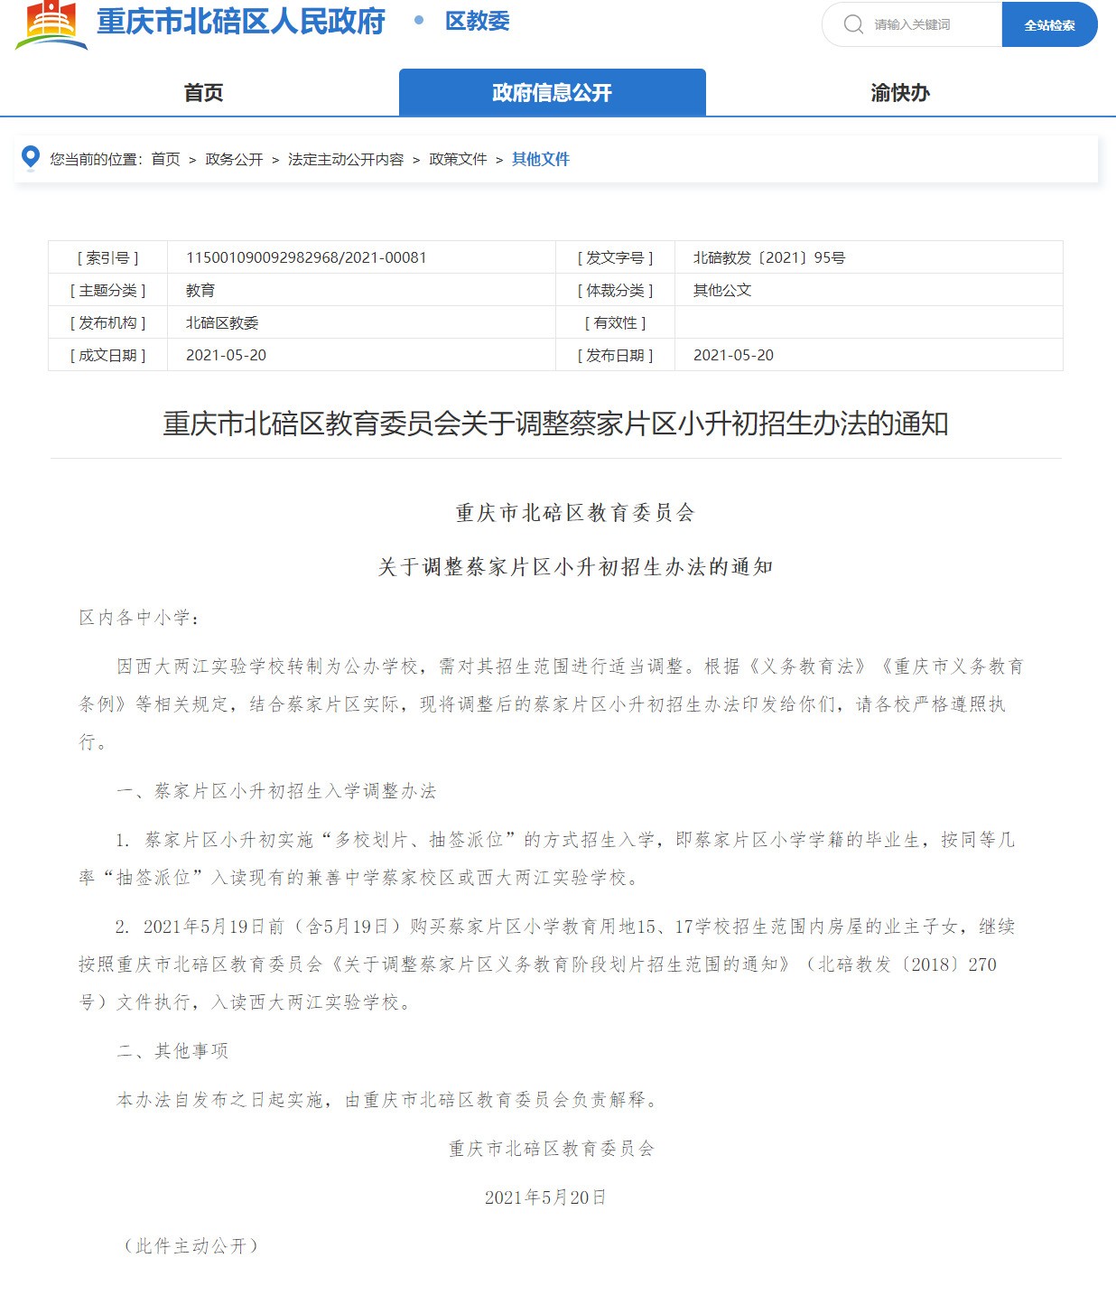This screenshot has height=1295, width=1116.
Task: Open the 首页 navigation tab
Action: (x=203, y=92)
